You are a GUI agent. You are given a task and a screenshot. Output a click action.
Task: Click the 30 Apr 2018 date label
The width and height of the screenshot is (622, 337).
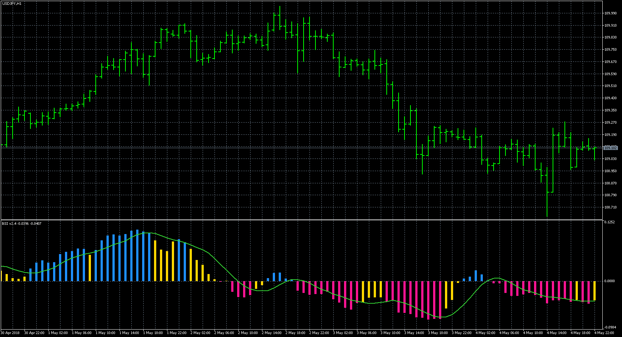[11, 333]
